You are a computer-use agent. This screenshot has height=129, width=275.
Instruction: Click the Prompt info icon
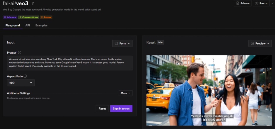[x=20, y=52]
